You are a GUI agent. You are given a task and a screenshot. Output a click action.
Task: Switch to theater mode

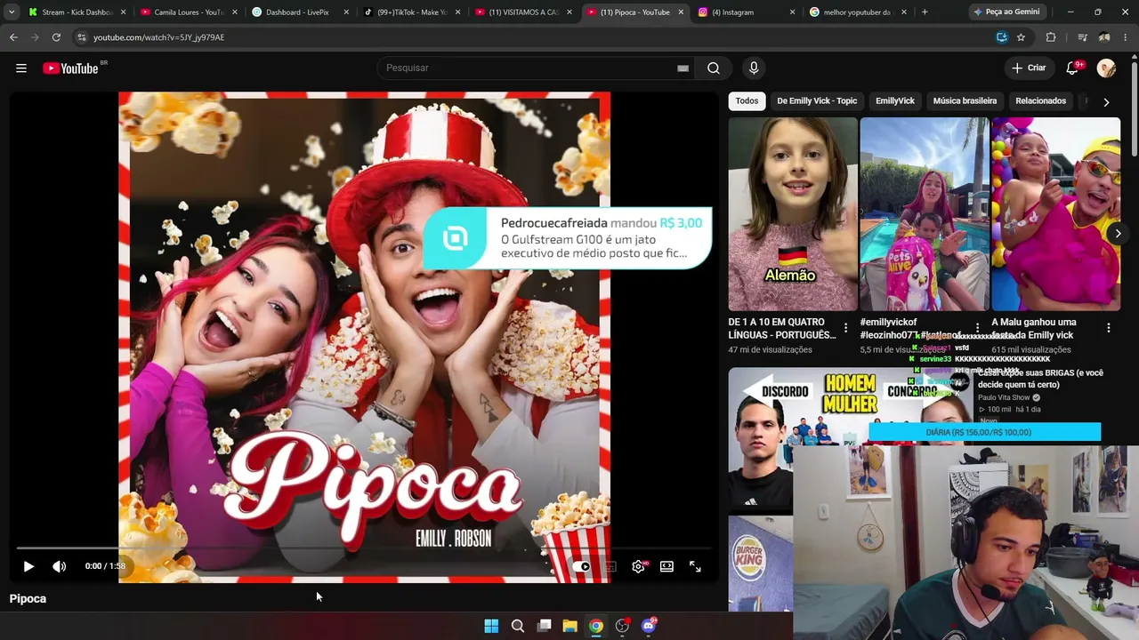coord(666,566)
